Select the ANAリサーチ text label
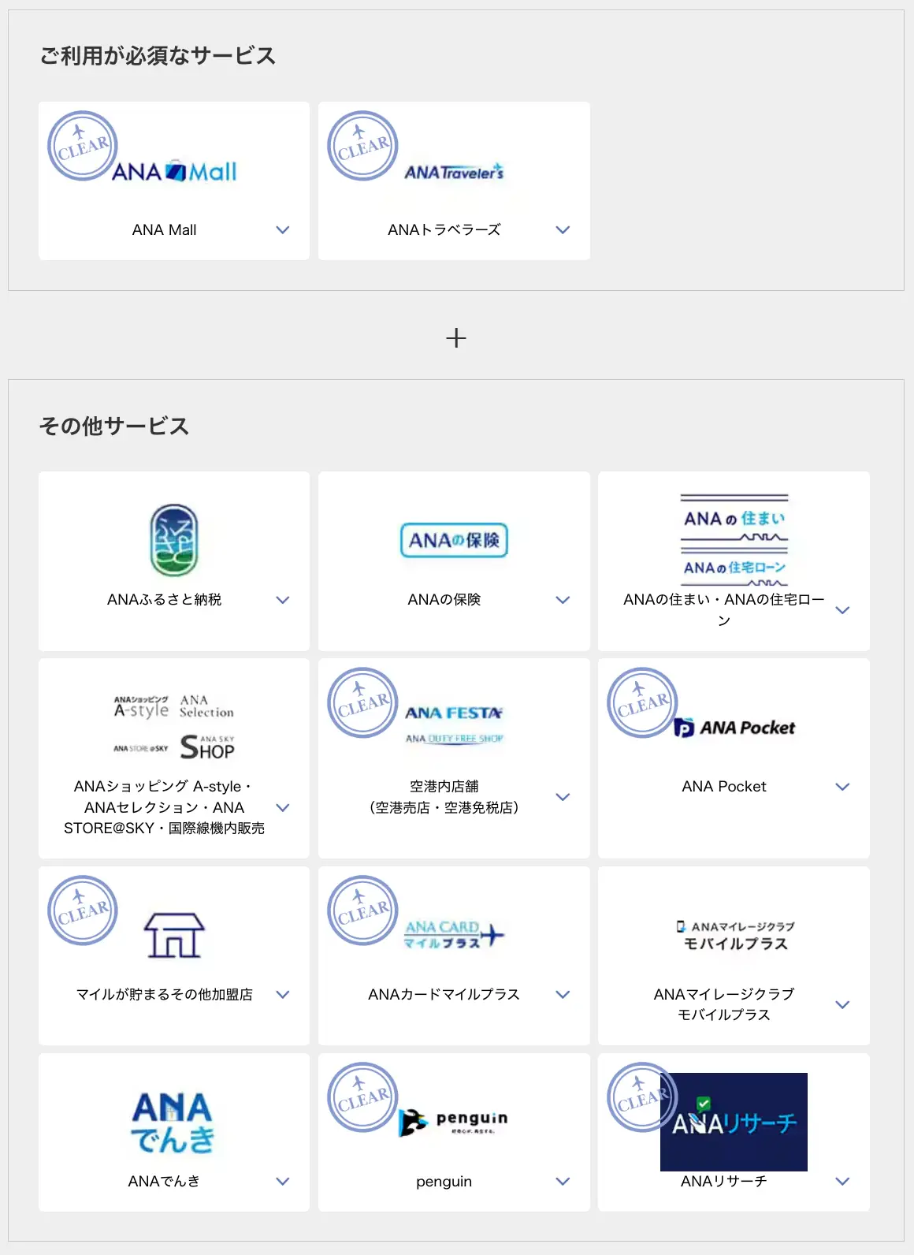The width and height of the screenshot is (914, 1255). pos(724,1182)
